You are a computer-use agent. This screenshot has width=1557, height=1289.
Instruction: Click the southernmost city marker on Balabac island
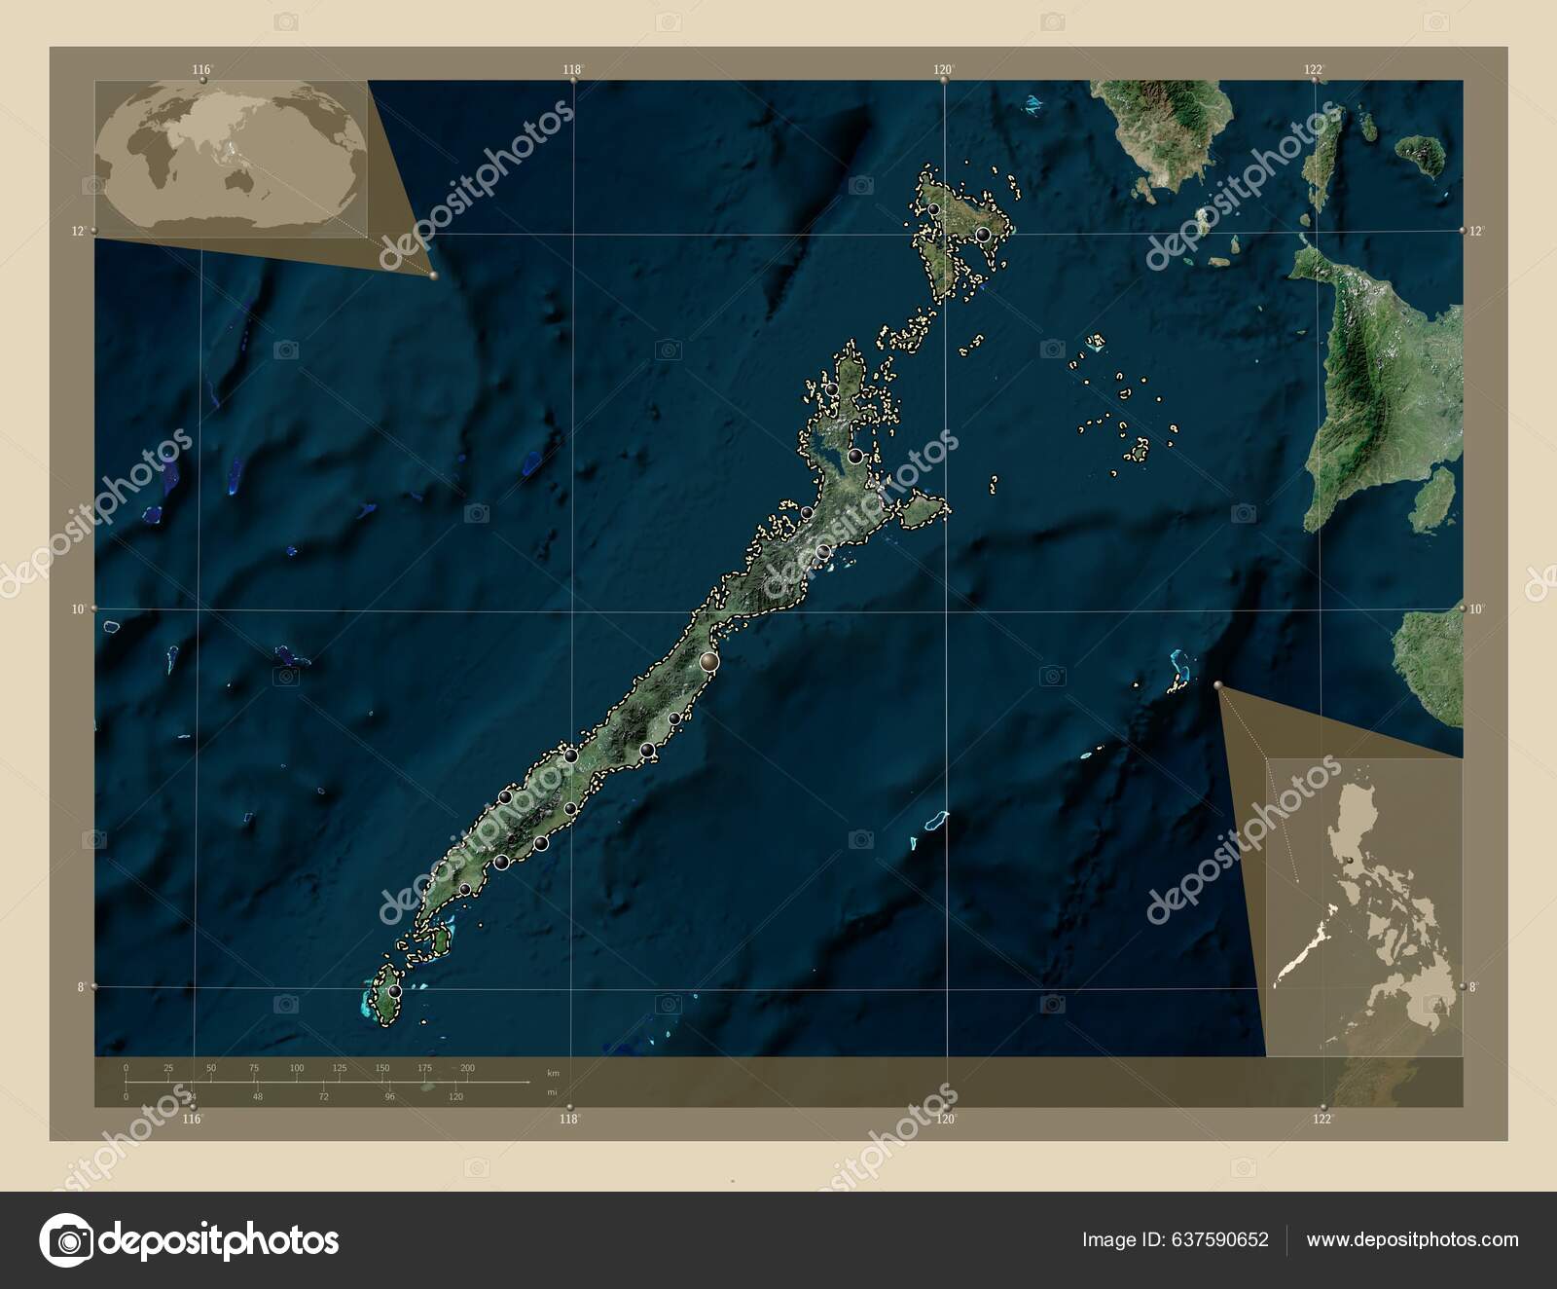(394, 991)
